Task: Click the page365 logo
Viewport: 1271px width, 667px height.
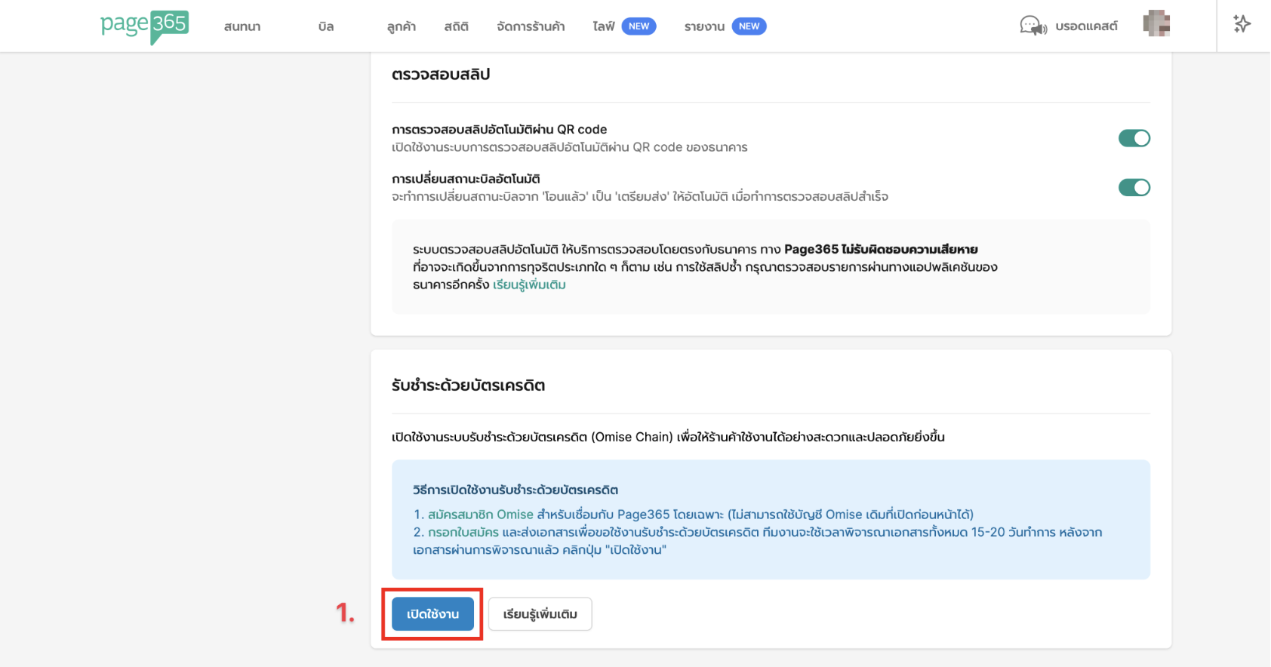Action: click(x=144, y=26)
